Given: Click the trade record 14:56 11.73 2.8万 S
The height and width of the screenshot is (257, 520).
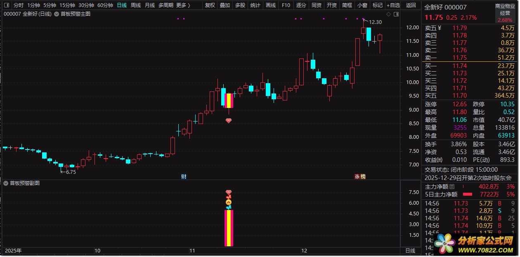Looking at the screenshot, I should pyautogui.click(x=470, y=211).
